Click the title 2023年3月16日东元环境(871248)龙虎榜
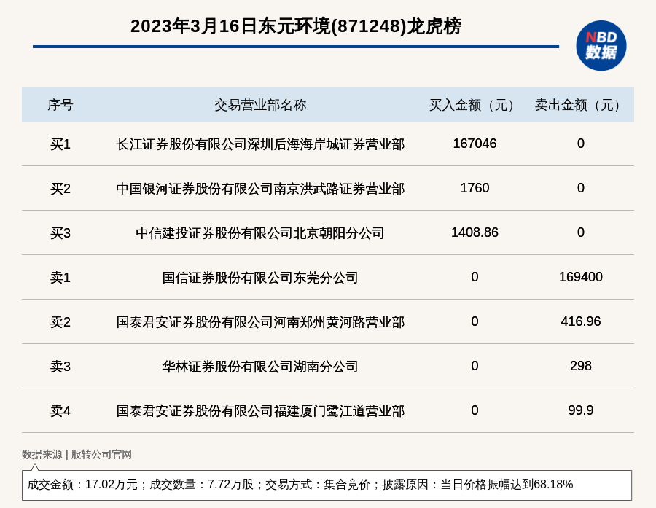The image size is (656, 508). pyautogui.click(x=295, y=26)
